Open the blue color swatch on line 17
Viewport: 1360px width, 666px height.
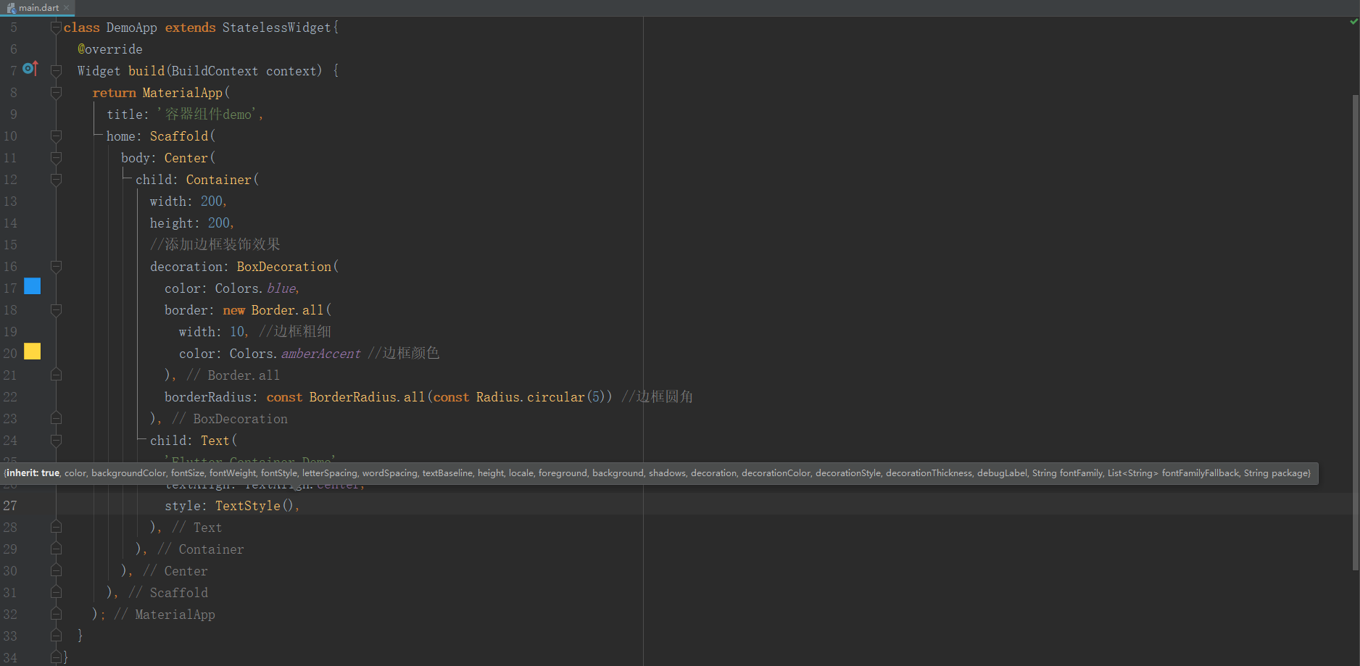point(33,286)
